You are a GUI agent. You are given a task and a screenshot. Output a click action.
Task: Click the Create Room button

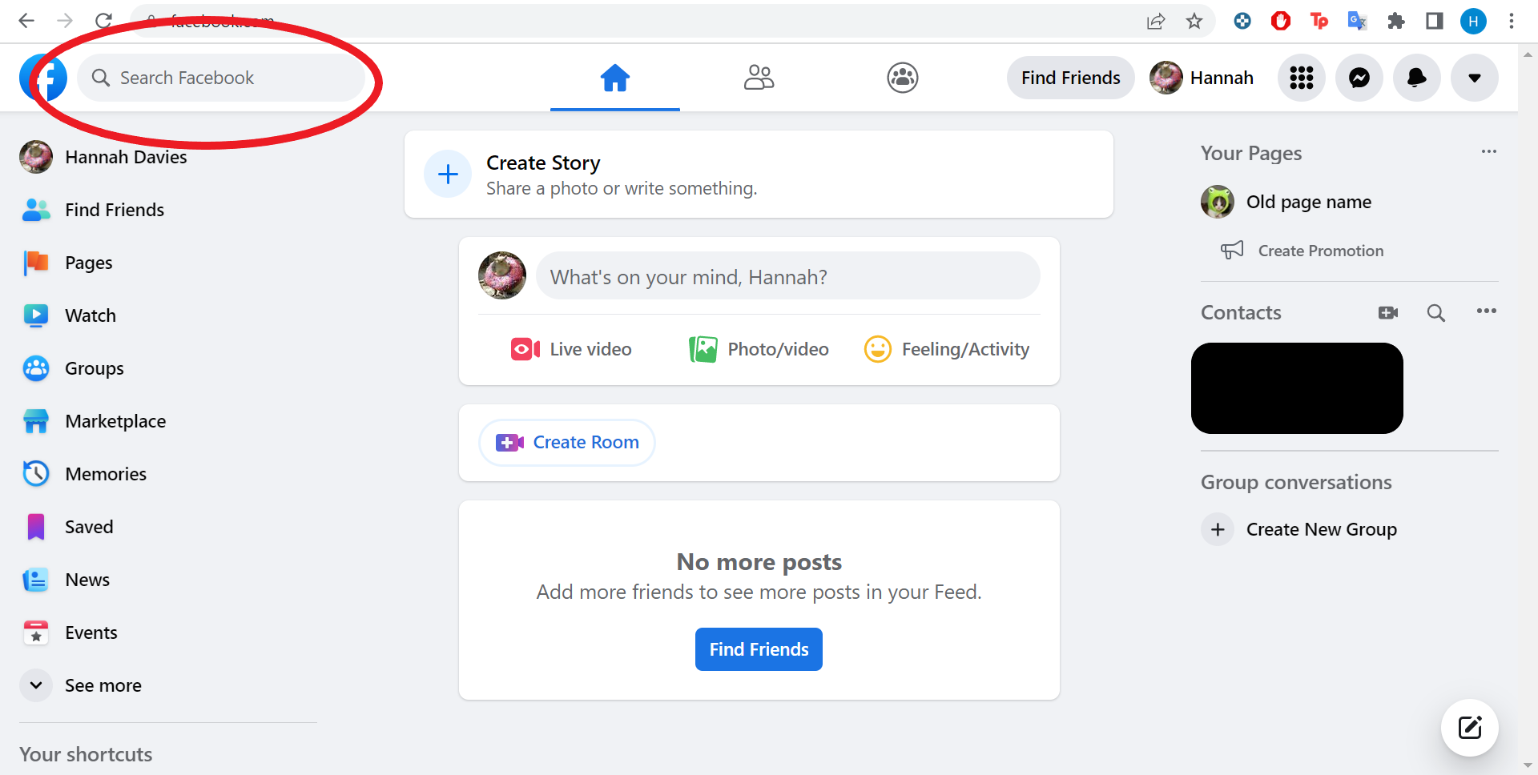567,442
